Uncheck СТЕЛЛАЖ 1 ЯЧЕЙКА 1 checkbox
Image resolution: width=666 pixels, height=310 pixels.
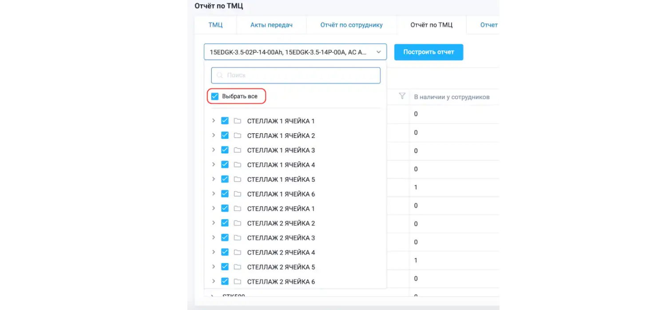[x=225, y=120]
